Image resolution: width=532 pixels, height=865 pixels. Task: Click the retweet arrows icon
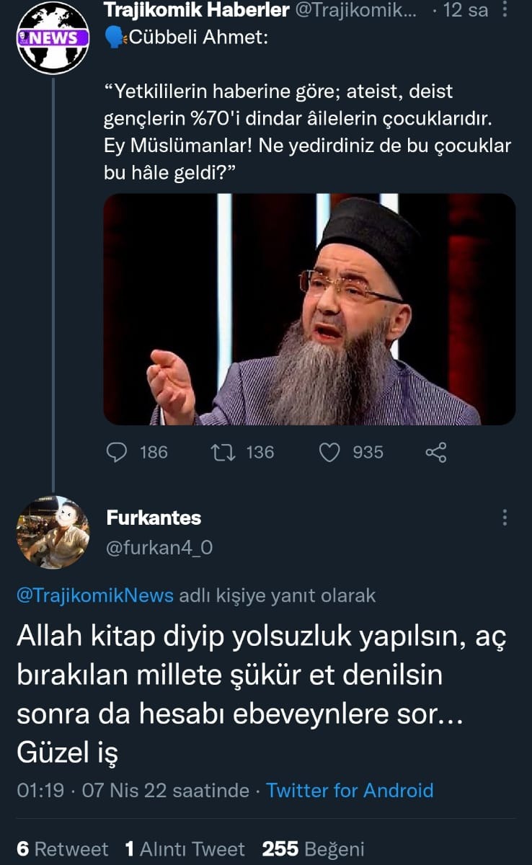click(x=218, y=452)
